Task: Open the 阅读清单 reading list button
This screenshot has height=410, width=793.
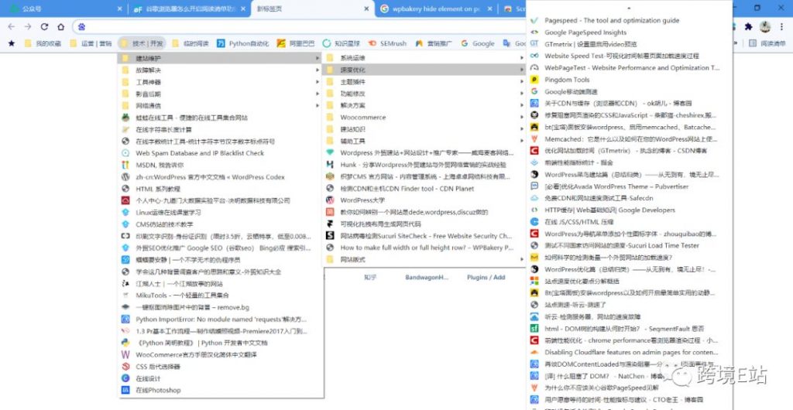Action: [x=767, y=43]
